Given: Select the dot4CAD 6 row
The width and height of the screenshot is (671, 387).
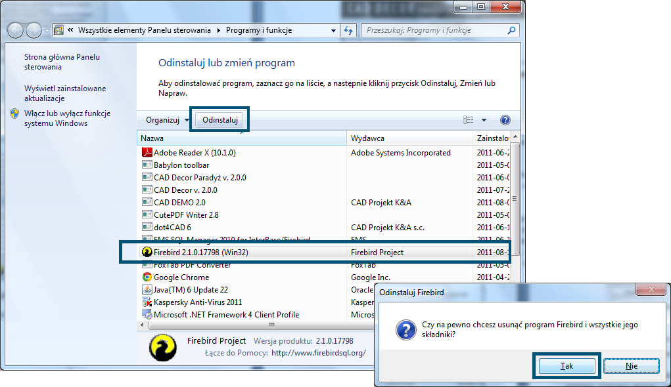Looking at the screenshot, I should coord(325,227).
